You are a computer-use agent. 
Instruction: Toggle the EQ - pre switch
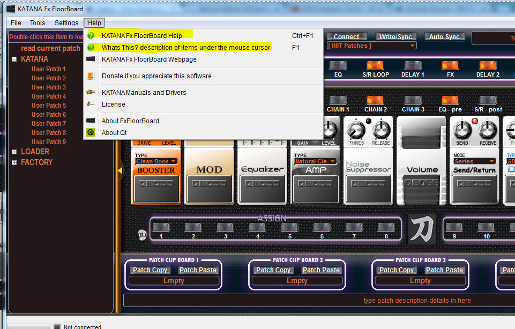450,100
